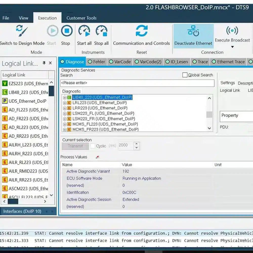This screenshot has width=253, height=253.
Task: Enable the Global Search checkbox
Action: (x=184, y=75)
